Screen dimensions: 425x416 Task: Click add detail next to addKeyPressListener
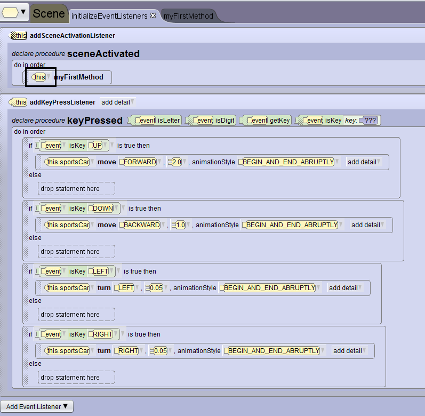click(117, 102)
